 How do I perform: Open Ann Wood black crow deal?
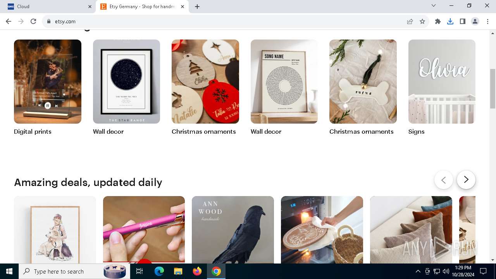coord(233,229)
